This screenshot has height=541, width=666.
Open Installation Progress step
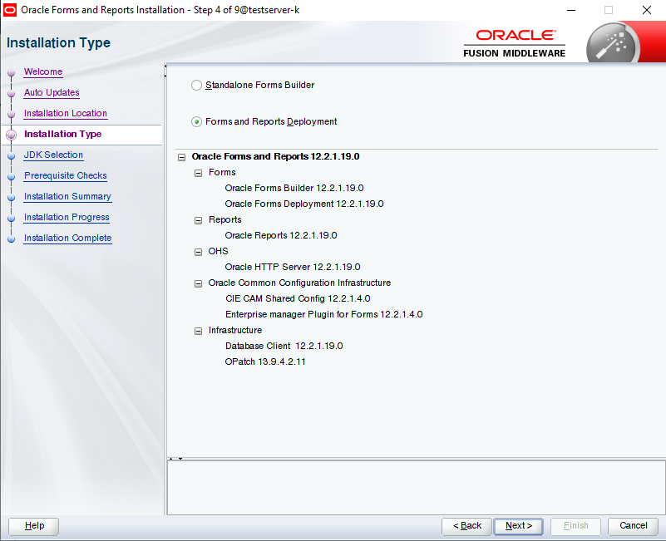coord(67,218)
